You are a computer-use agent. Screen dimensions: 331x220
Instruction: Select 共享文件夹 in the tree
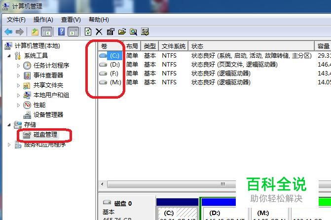click(48, 85)
